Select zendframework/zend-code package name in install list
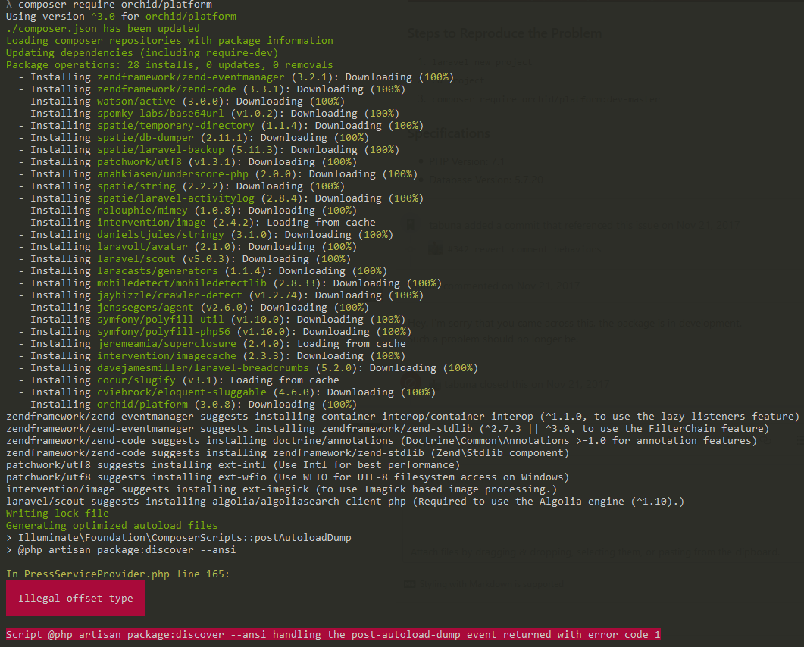The image size is (804, 647). click(x=167, y=89)
